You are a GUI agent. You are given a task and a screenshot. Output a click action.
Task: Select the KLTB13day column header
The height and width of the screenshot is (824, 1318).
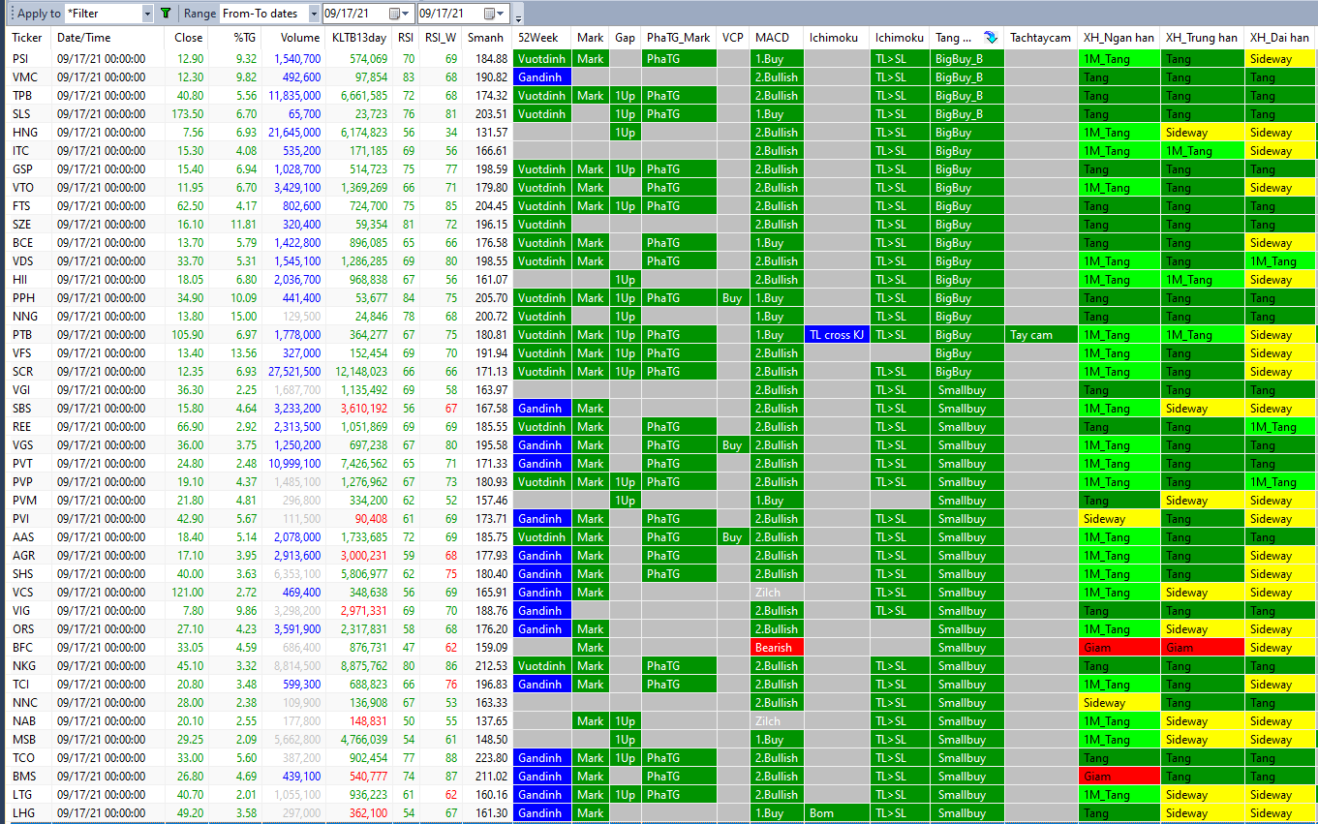click(x=358, y=38)
